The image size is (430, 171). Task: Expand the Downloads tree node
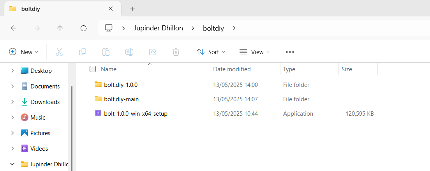12,102
